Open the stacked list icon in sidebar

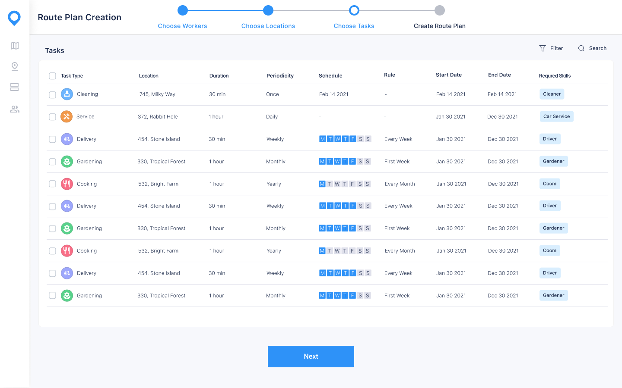[x=15, y=87]
